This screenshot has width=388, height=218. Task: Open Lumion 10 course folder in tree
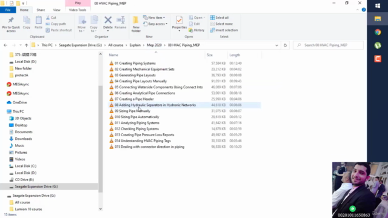pos(28,209)
